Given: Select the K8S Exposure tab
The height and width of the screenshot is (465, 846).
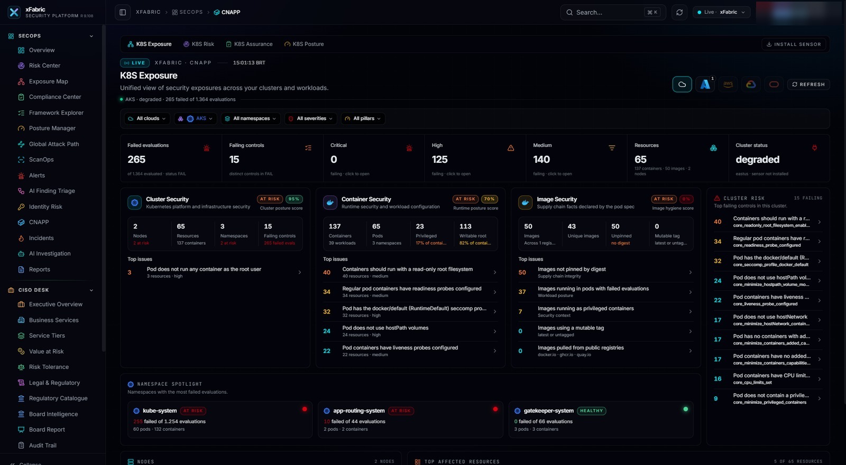Looking at the screenshot, I should [x=150, y=44].
